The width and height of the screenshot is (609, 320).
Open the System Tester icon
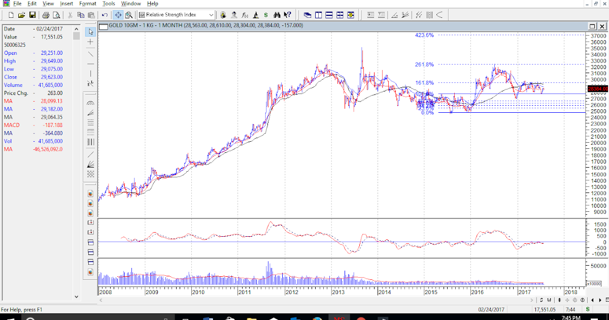(x=255, y=15)
